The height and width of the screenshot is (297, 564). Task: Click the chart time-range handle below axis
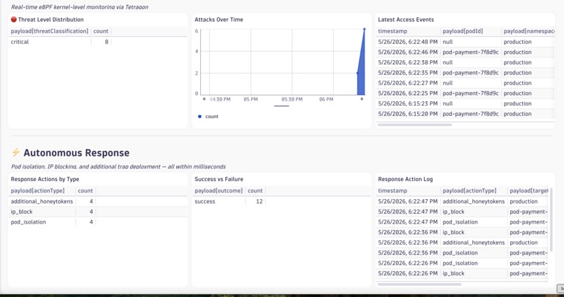(281, 106)
